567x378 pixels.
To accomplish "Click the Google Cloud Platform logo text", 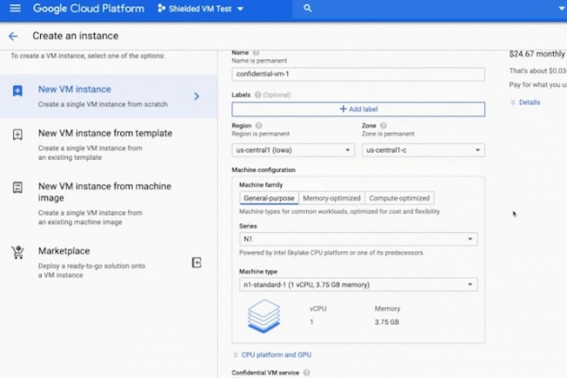I will [89, 9].
